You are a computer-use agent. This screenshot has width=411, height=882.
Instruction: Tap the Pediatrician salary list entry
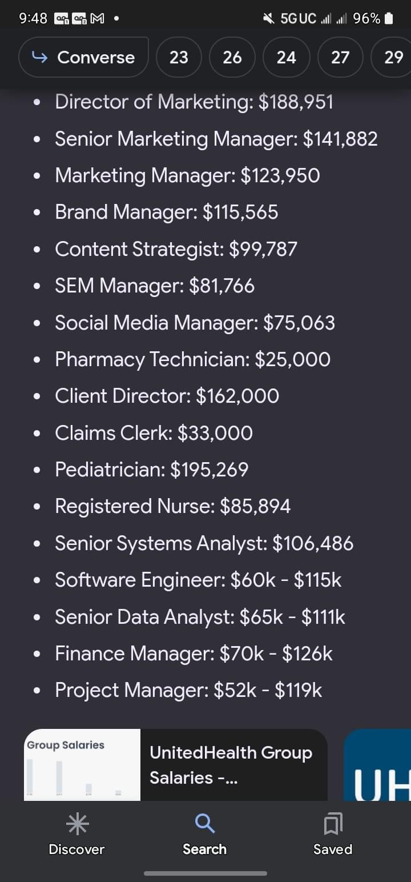click(x=152, y=470)
